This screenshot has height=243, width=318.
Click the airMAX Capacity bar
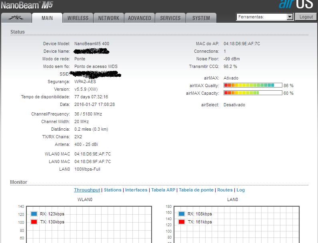point(253,93)
